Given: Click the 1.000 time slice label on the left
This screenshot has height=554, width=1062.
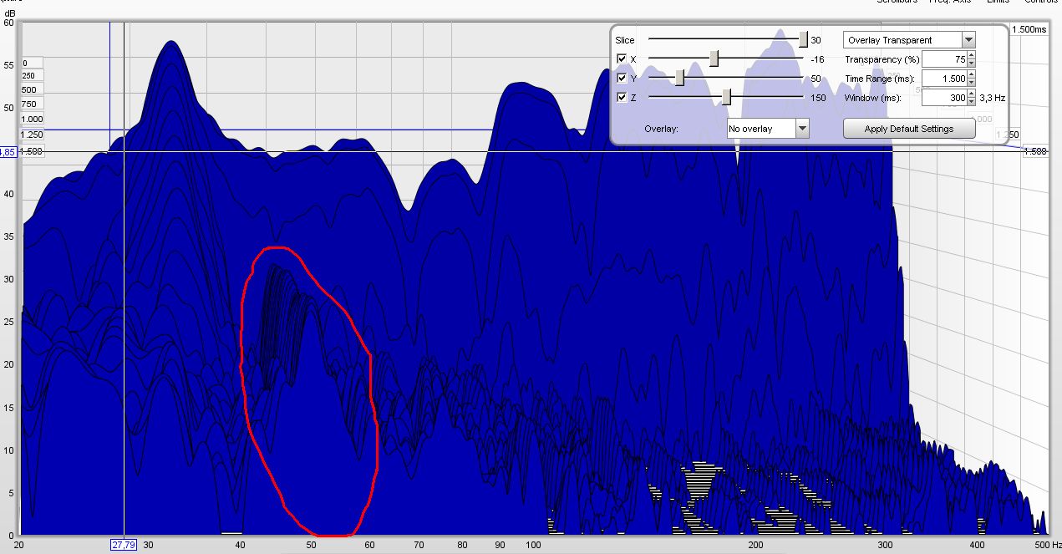Looking at the screenshot, I should pyautogui.click(x=31, y=119).
